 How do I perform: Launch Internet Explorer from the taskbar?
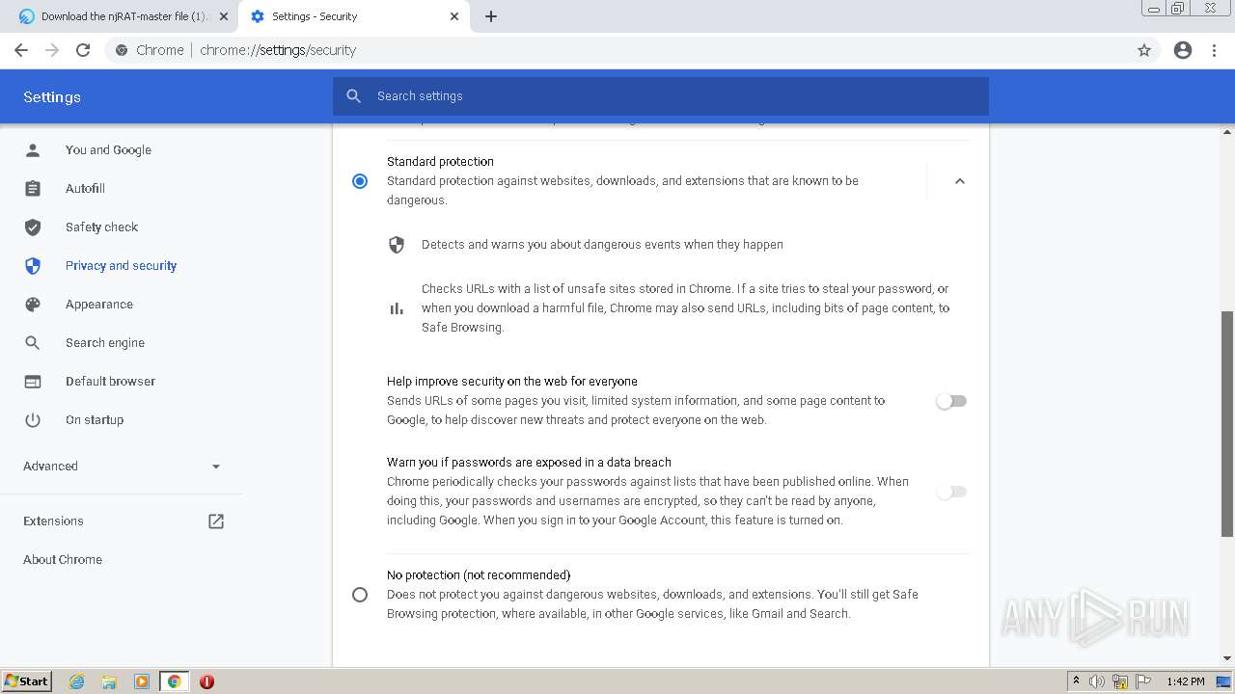(77, 681)
